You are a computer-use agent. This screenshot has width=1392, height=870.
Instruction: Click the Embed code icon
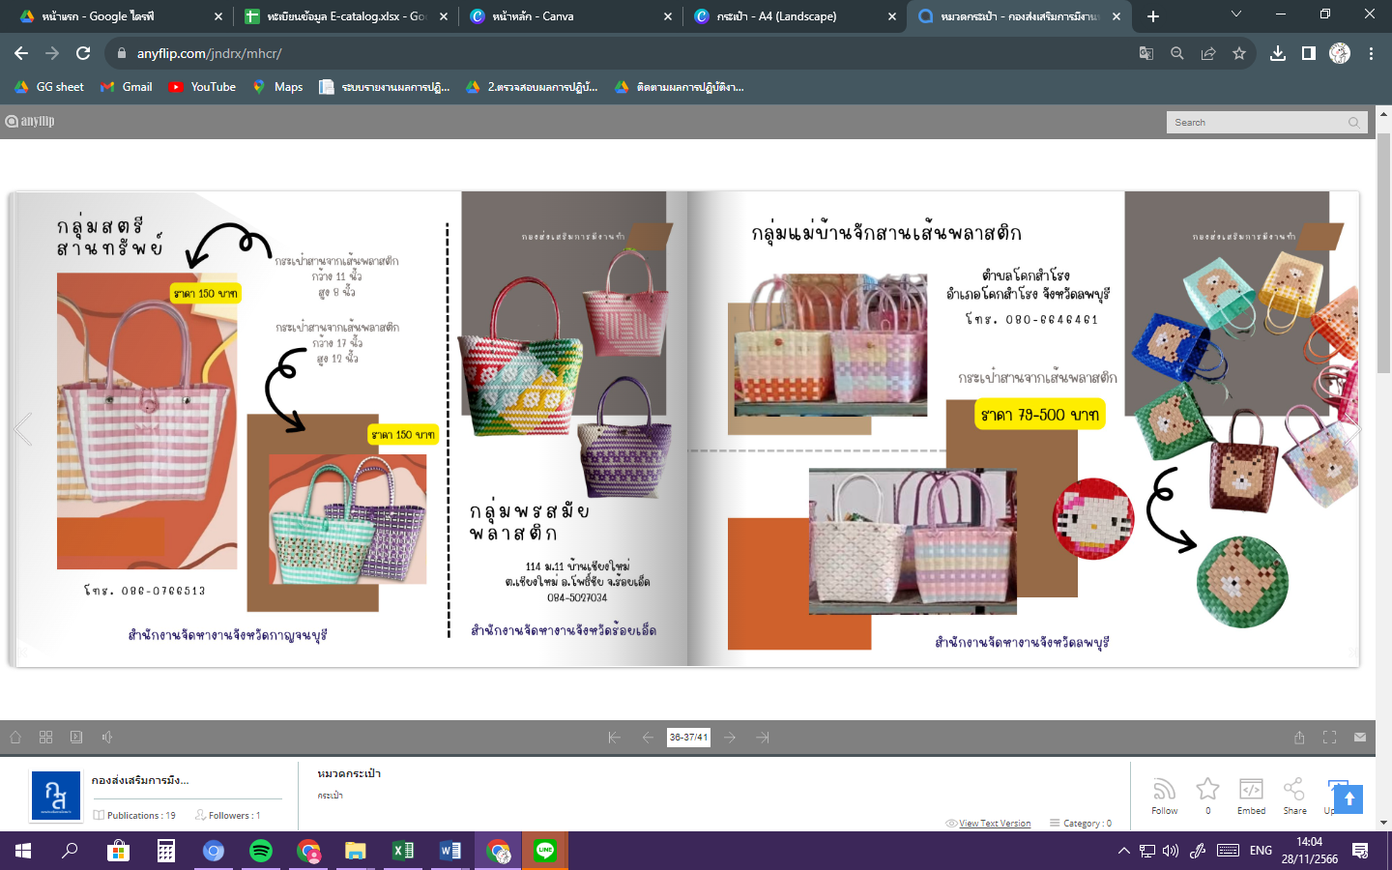[1251, 790]
